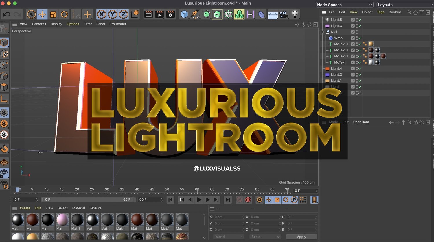The width and height of the screenshot is (434, 242).
Task: Toggle the green checkmark for Light.5
Action: pyautogui.click(x=360, y=20)
